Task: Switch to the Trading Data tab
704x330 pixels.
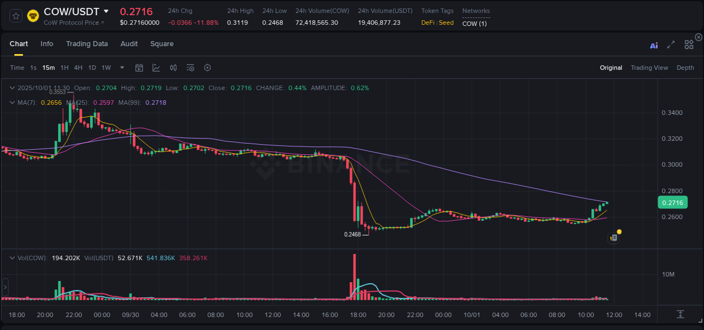Action: coord(87,43)
